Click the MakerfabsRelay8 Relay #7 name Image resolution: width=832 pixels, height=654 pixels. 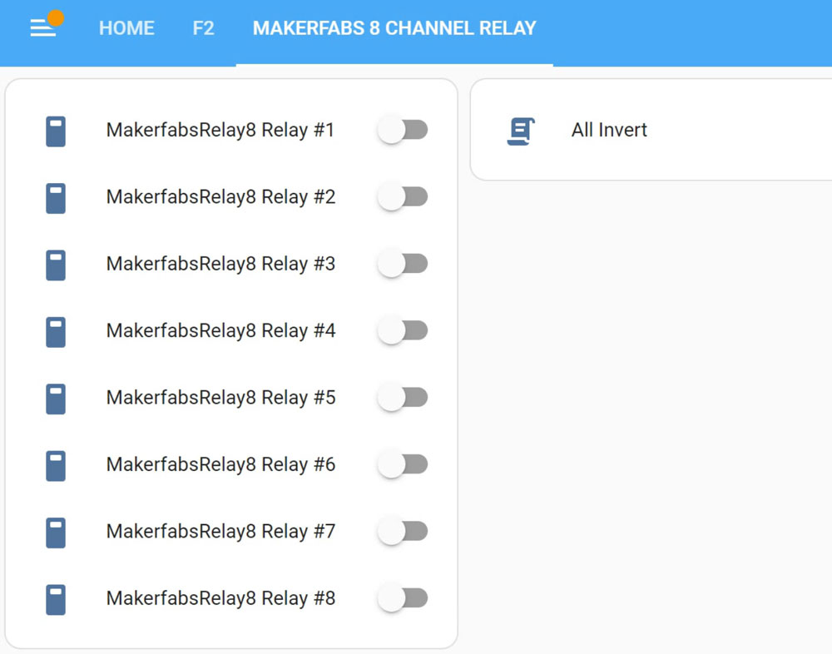[220, 532]
